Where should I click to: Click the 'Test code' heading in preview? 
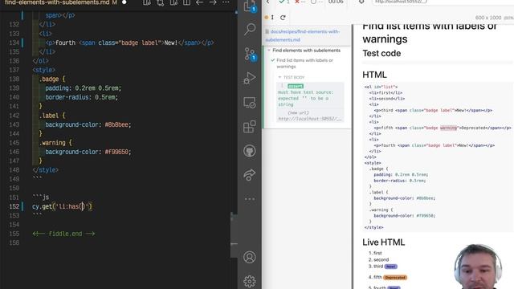pos(381,54)
